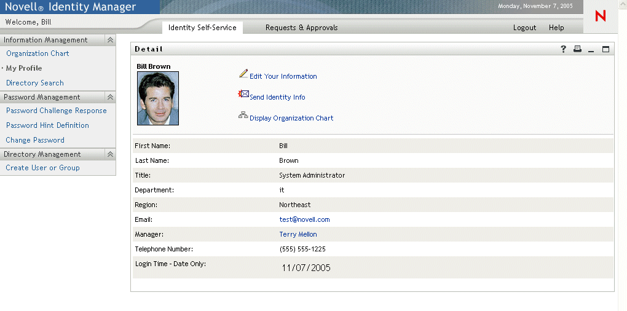The height and width of the screenshot is (311, 627).
Task: Maximize the Detail panel
Action: coord(605,49)
